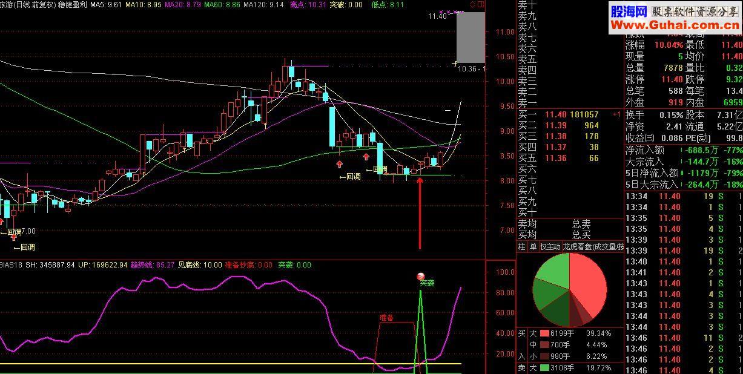743x374 pixels.
Task: Click the 见底线: 10.00 label
Action: pyautogui.click(x=200, y=265)
